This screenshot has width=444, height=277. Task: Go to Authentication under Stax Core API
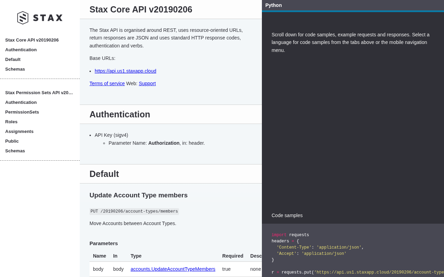click(x=21, y=50)
